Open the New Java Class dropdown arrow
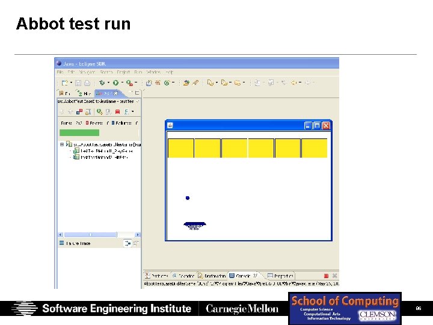Screen dimensions: 433x325 pyautogui.click(x=173, y=82)
